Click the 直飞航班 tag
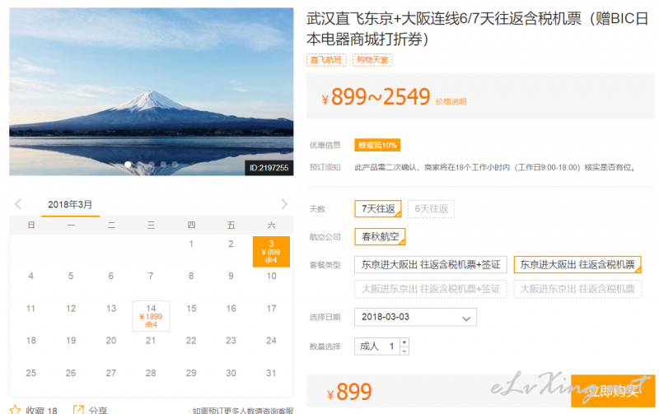Image resolution: width=659 pixels, height=414 pixels. point(326,60)
